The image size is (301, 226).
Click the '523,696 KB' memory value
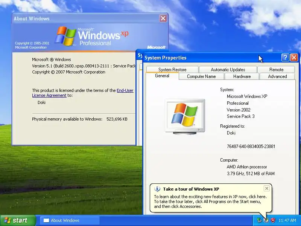click(117, 119)
